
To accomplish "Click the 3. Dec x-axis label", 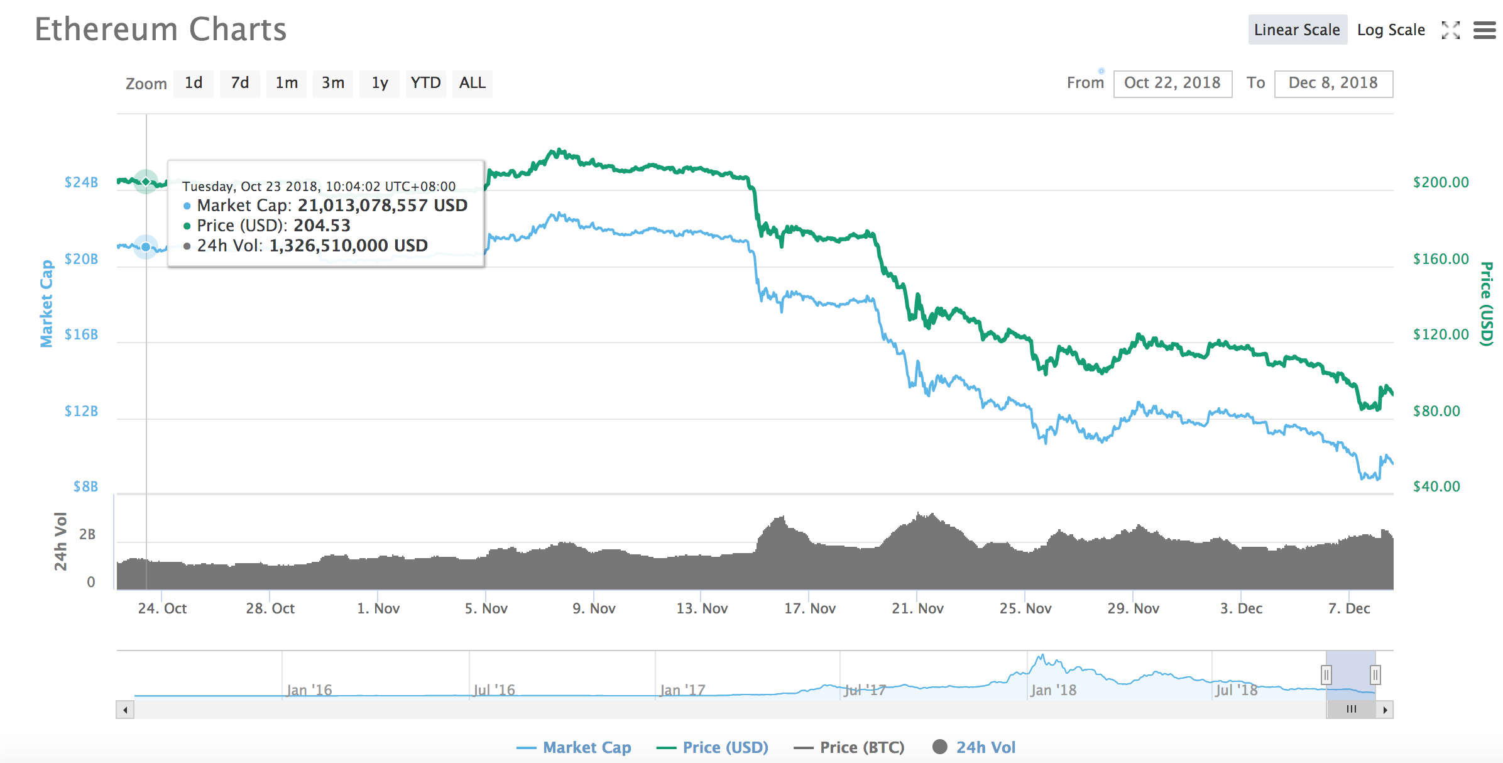I will click(1241, 608).
